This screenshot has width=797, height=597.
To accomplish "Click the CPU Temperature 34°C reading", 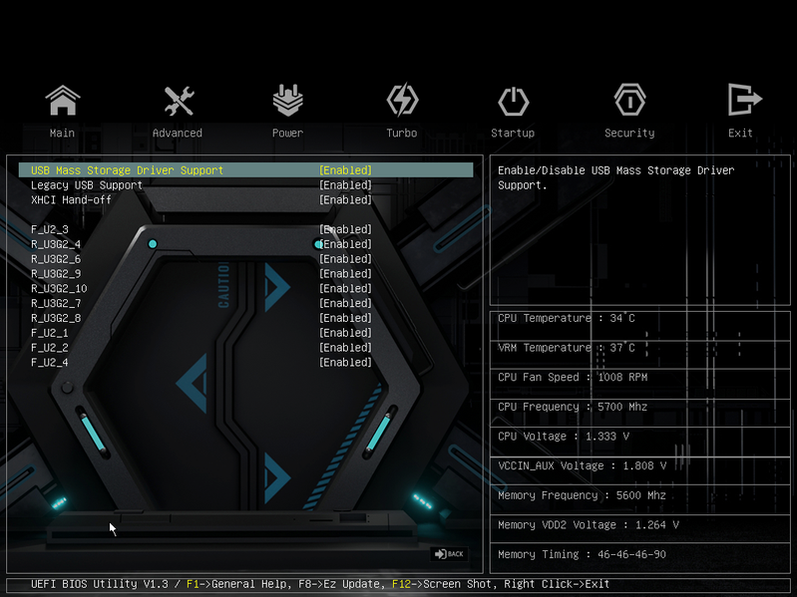I will pos(567,318).
